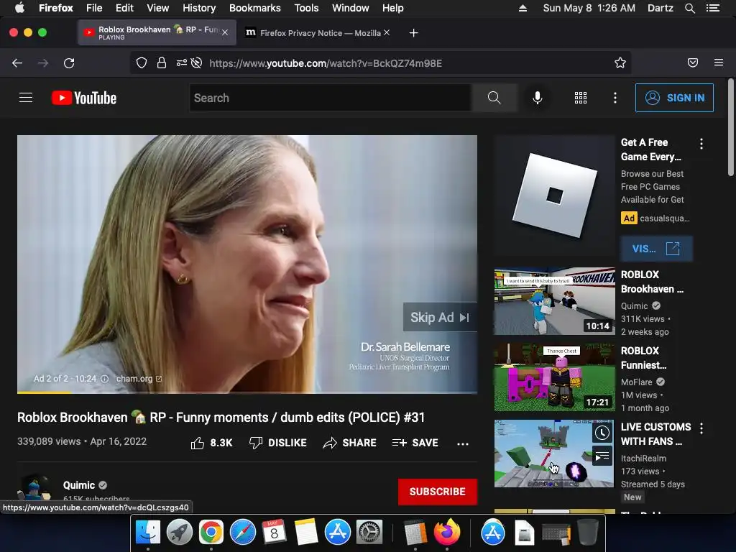Open options for Get A Free Game ad
The width and height of the screenshot is (736, 552).
click(701, 144)
